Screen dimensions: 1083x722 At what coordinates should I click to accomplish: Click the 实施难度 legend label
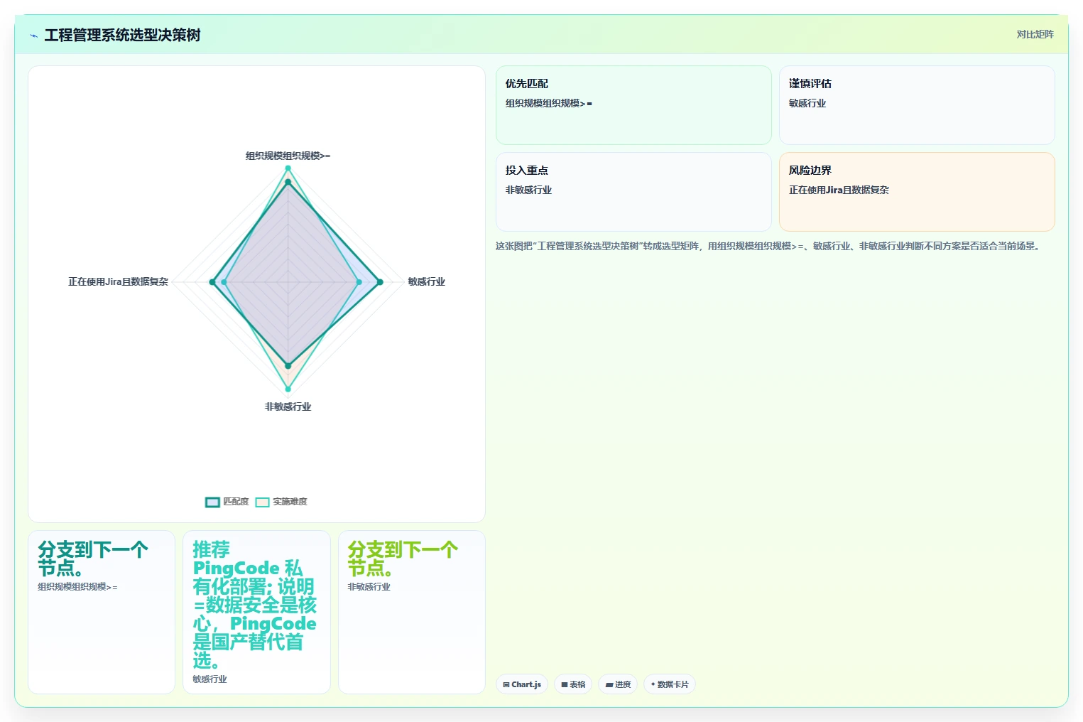290,502
